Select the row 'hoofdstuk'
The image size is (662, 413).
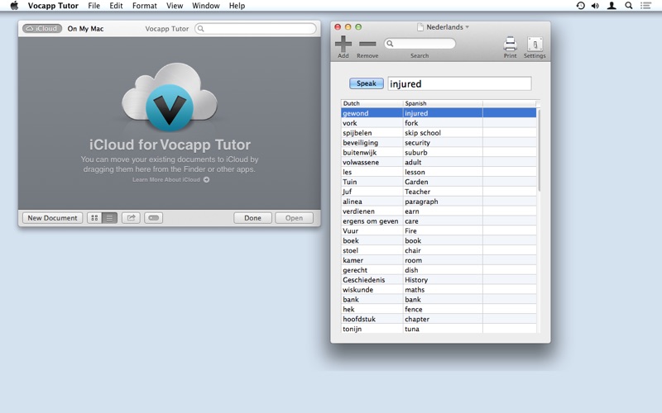[x=439, y=319]
